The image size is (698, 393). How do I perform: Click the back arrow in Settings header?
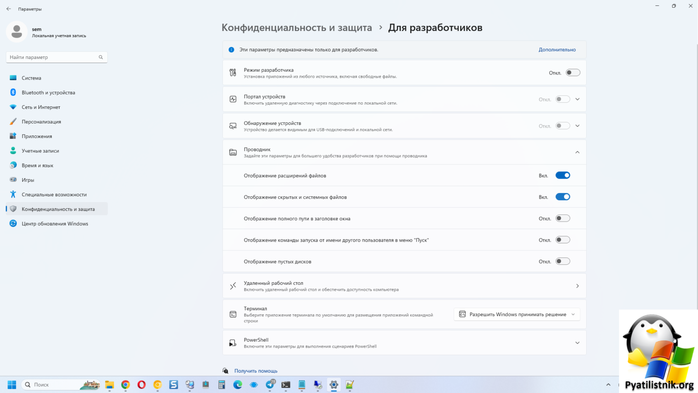click(9, 9)
